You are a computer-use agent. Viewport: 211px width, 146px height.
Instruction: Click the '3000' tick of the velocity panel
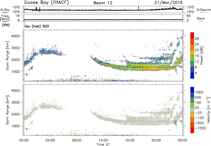point(15,102)
